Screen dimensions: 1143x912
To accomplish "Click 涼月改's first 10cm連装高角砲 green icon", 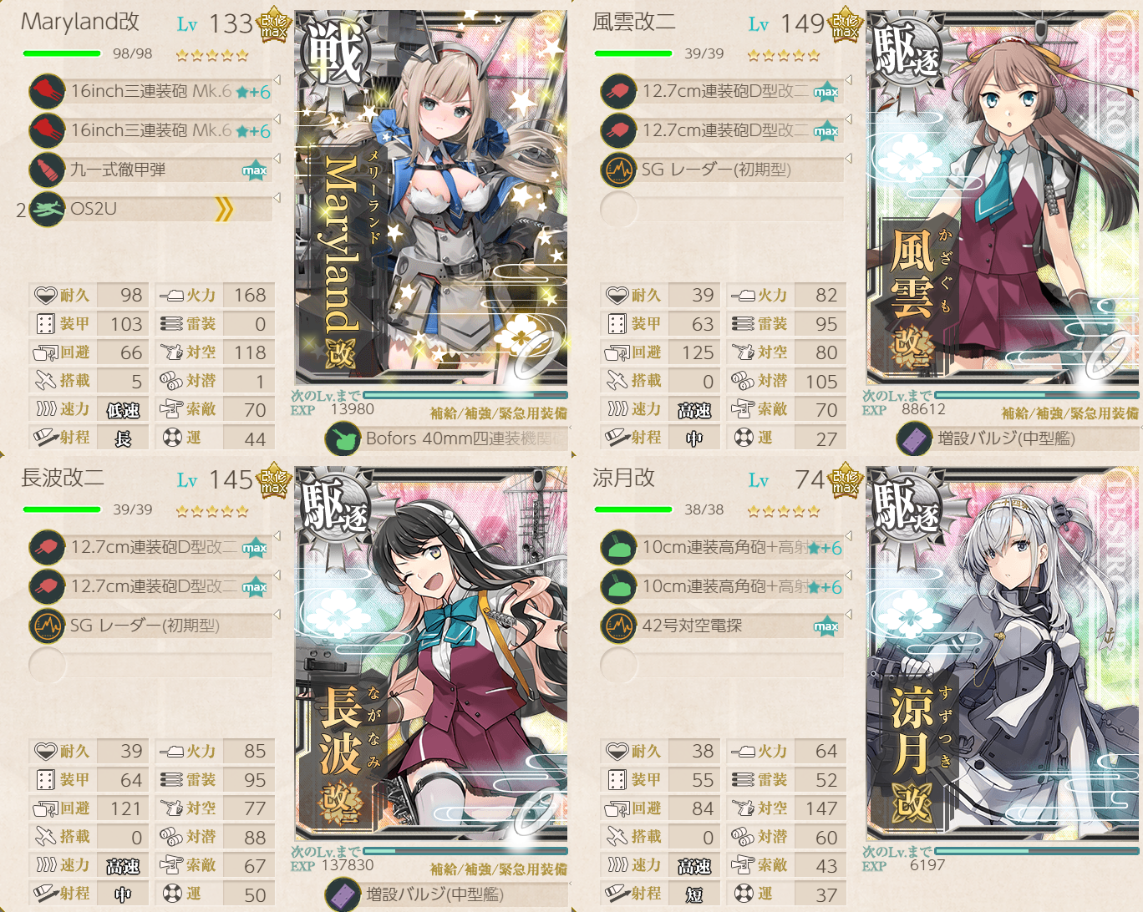I will [618, 548].
